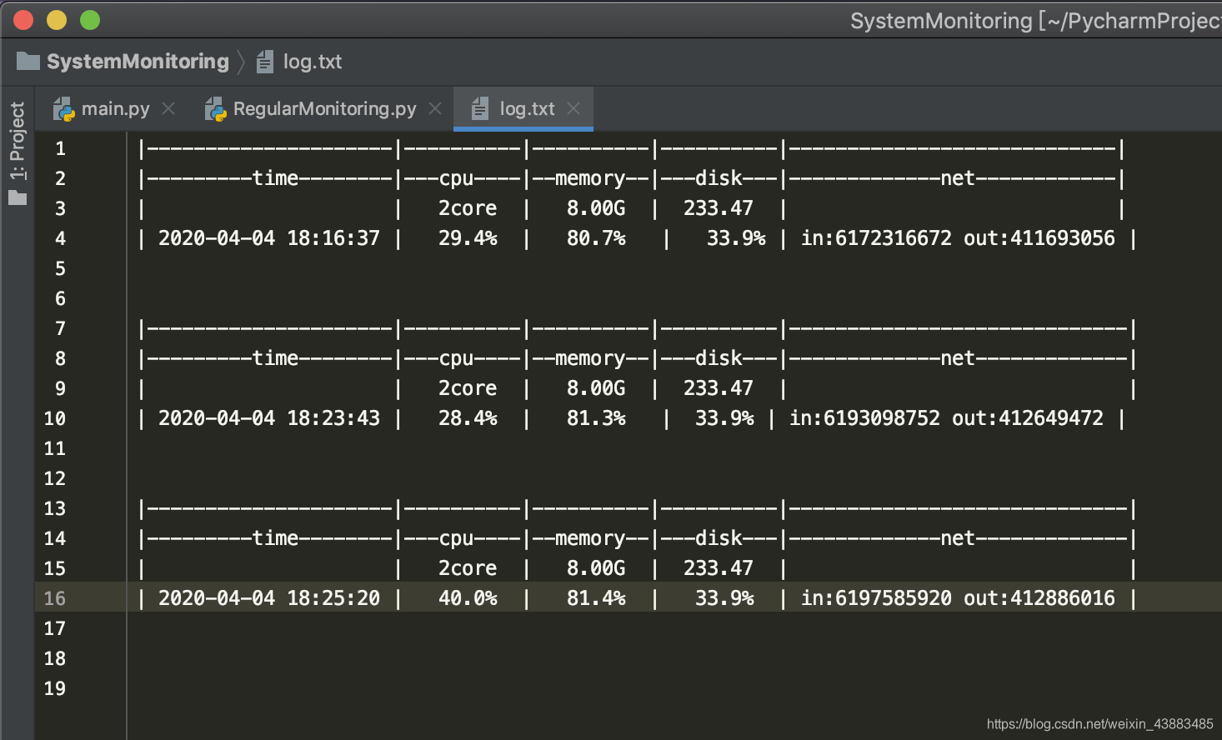
Task: Click line number 19 in the gutter
Action: tap(55, 688)
